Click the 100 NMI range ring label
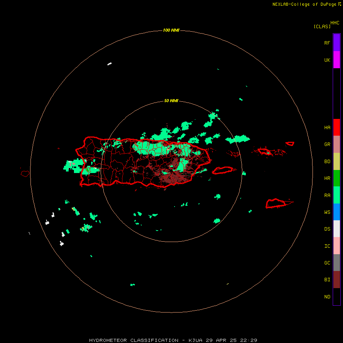Screen dimensions: 343x343 coord(171,30)
